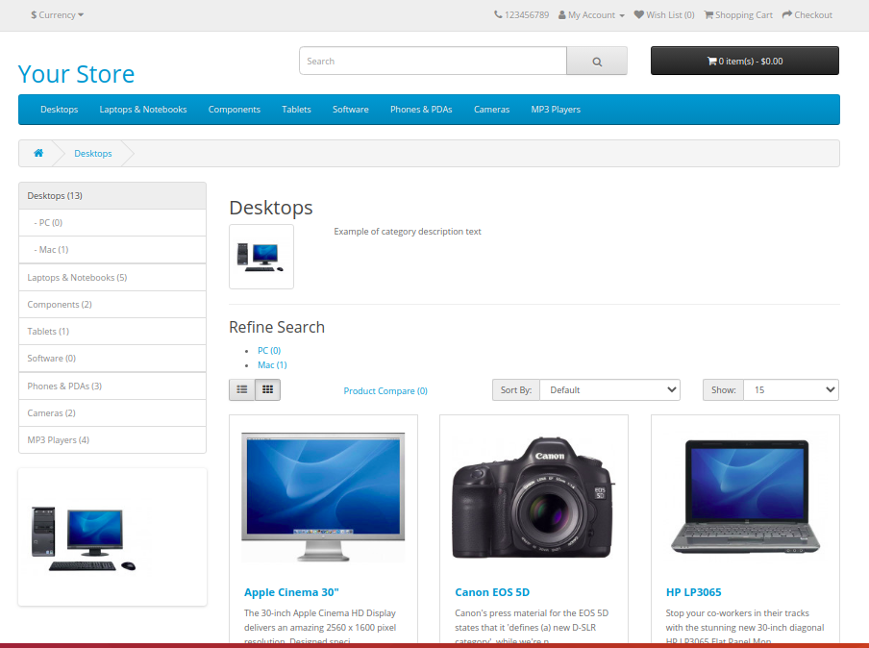Select Tablets (1) in the sidebar

(112, 332)
